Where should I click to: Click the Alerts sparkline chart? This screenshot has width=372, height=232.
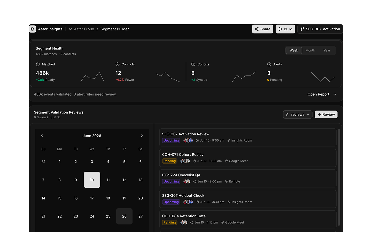(323, 77)
